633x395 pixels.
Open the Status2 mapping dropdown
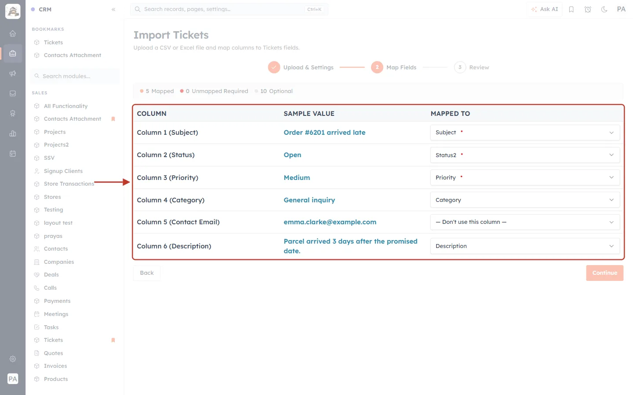525,155
